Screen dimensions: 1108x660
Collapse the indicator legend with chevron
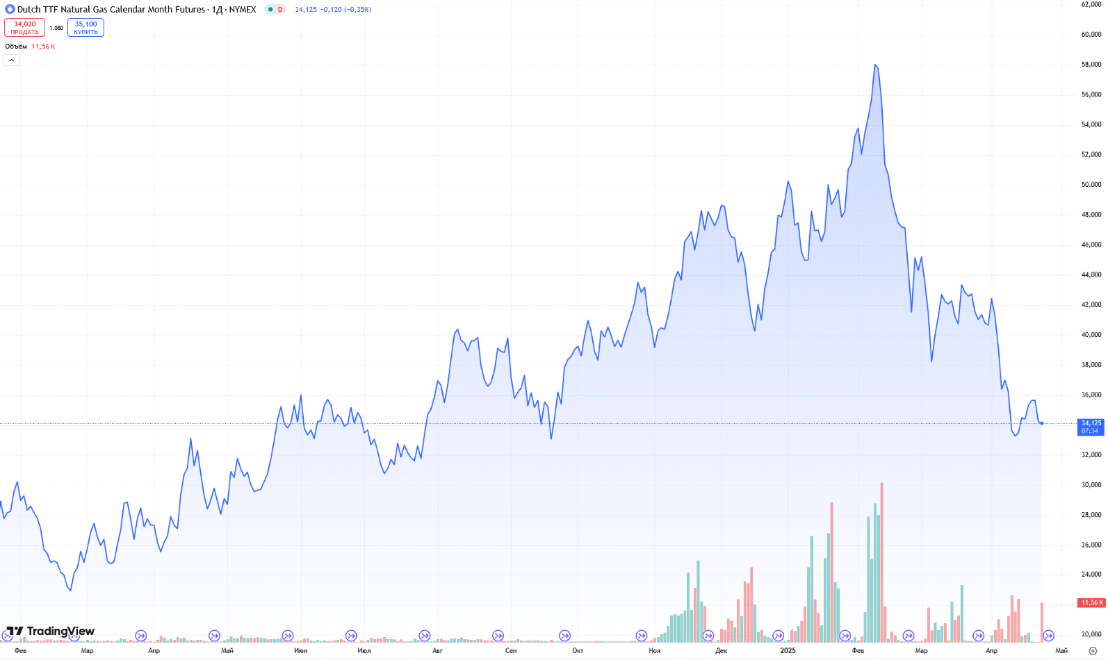(11, 60)
